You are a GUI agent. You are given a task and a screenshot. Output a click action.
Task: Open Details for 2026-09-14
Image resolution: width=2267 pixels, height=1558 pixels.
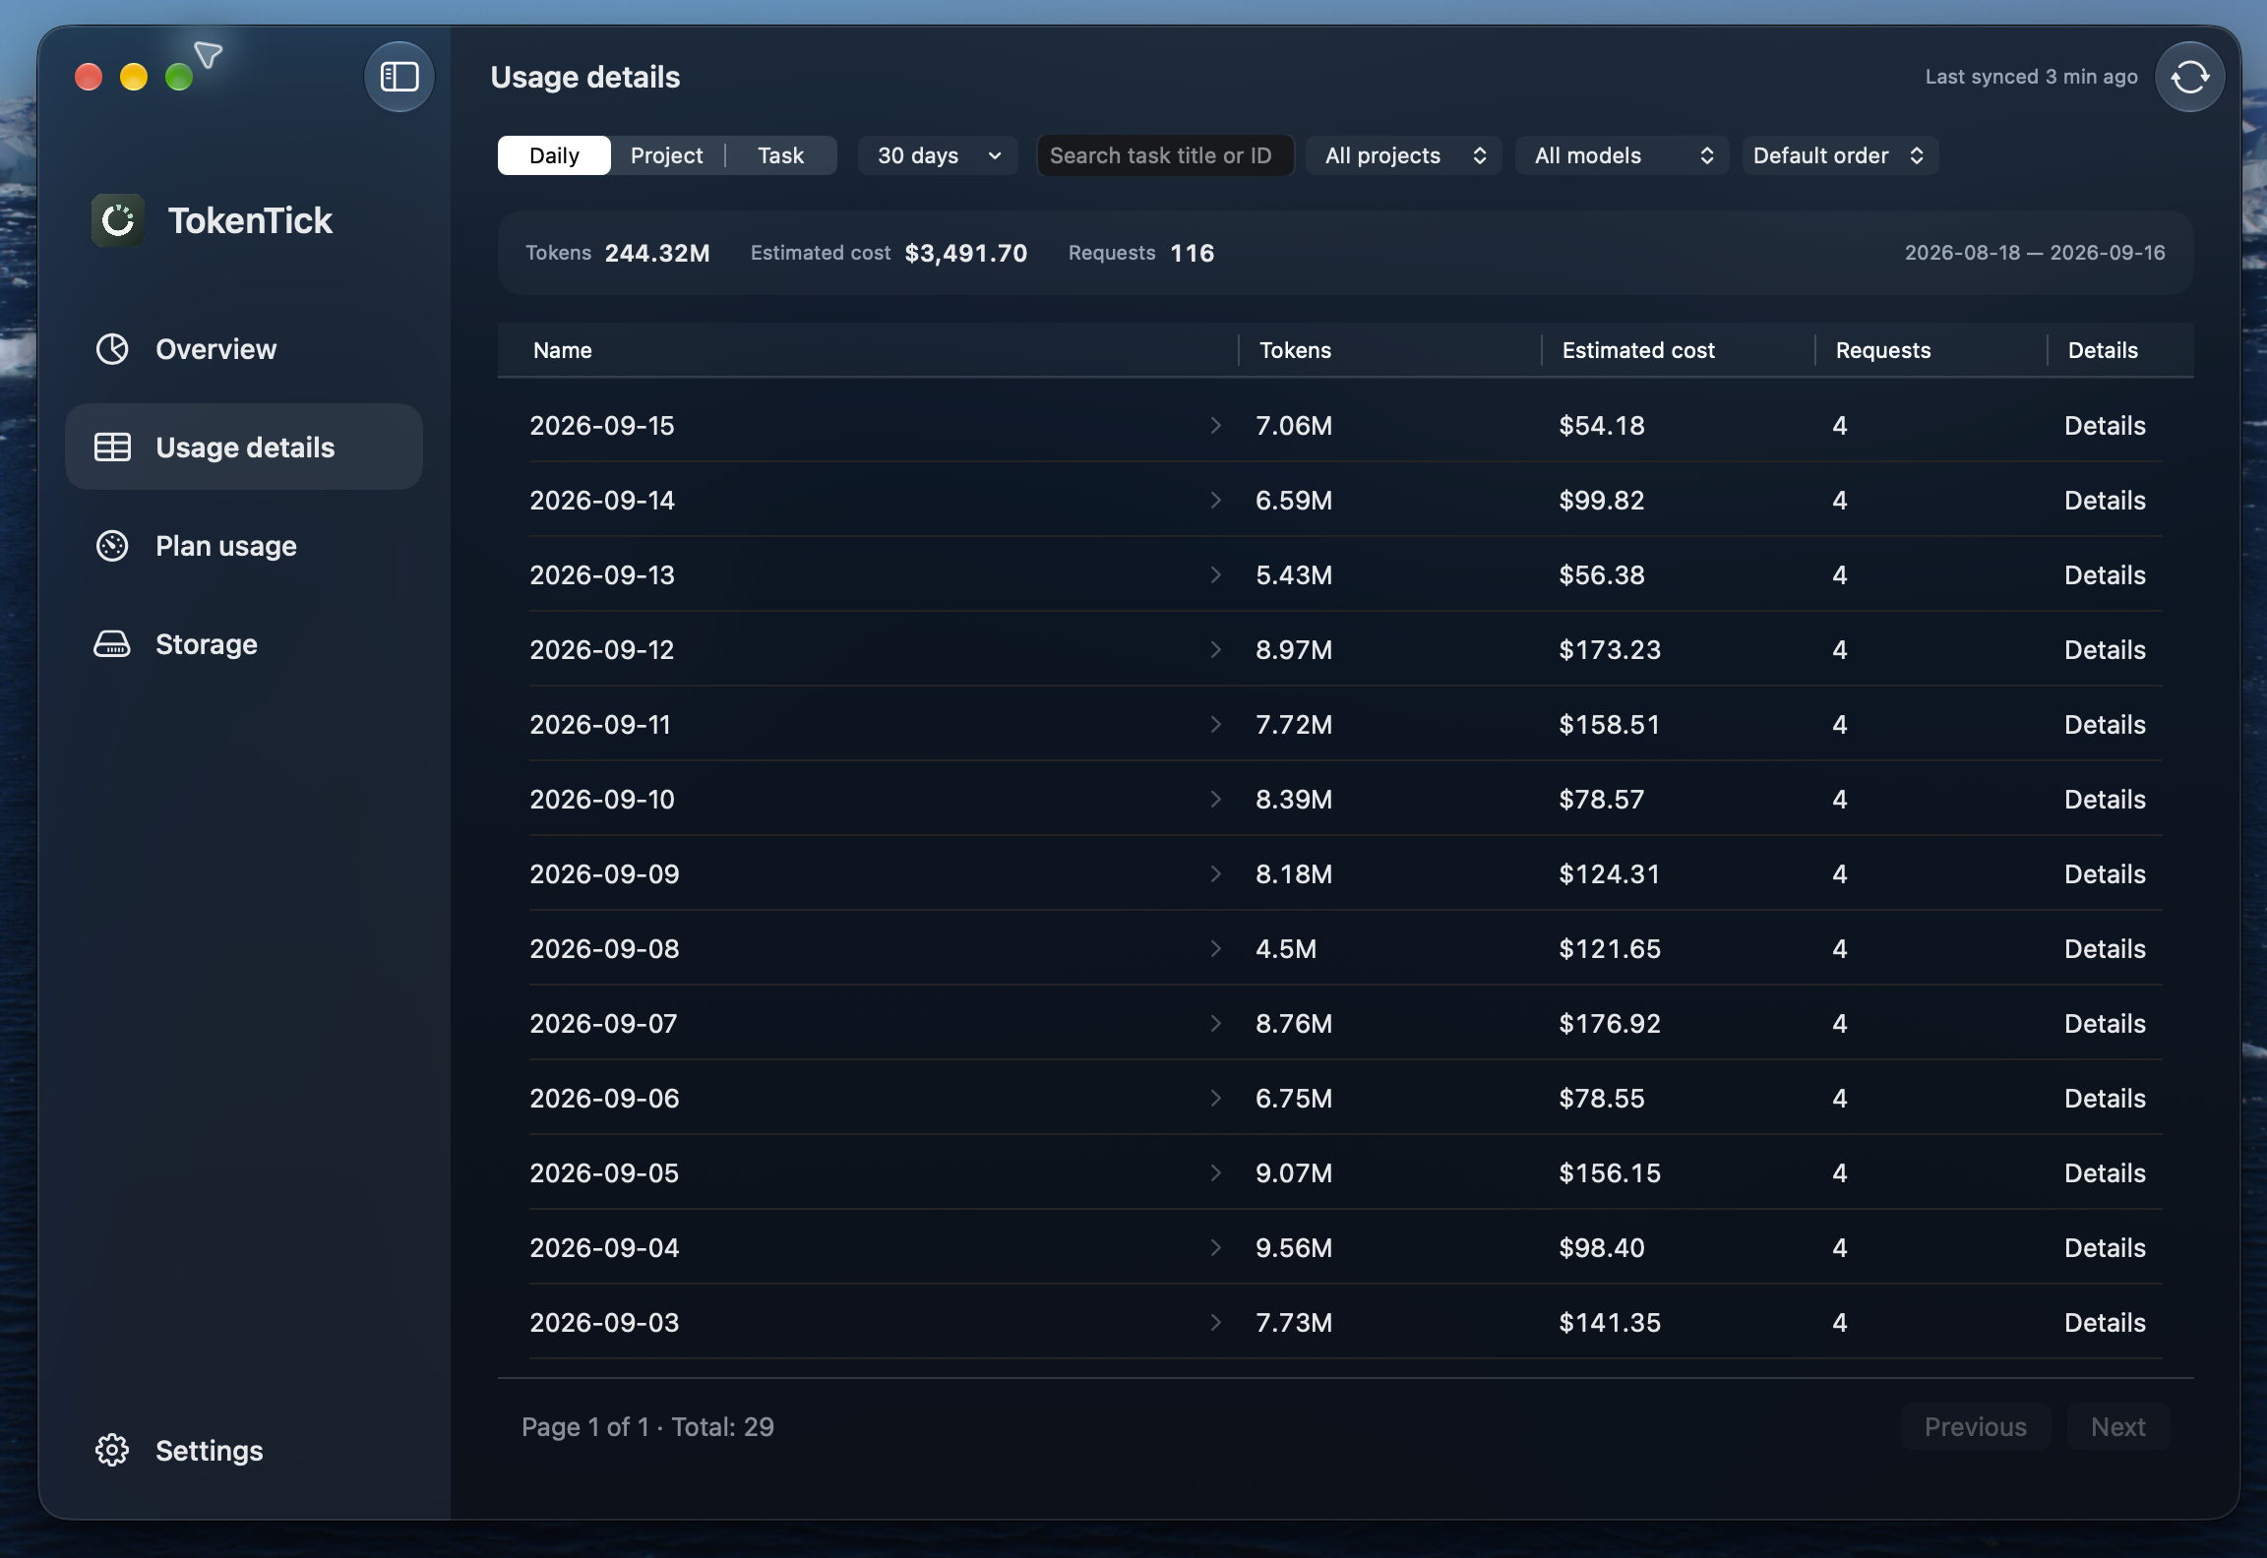[2105, 500]
